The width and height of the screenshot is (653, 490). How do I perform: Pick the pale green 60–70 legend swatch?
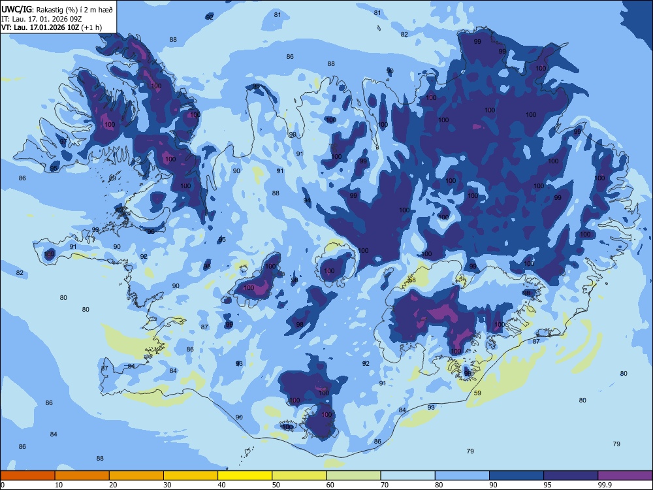[x=353, y=476]
